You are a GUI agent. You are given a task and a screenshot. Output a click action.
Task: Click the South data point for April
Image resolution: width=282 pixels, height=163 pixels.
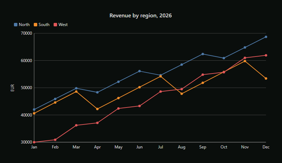coord(97,109)
